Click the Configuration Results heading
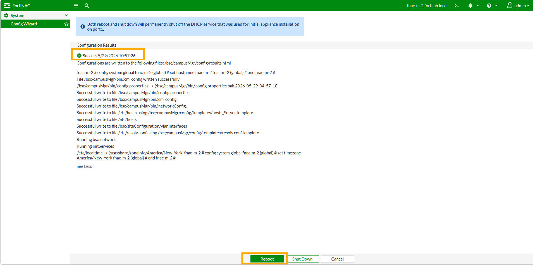This screenshot has height=265, width=533. coord(97,45)
